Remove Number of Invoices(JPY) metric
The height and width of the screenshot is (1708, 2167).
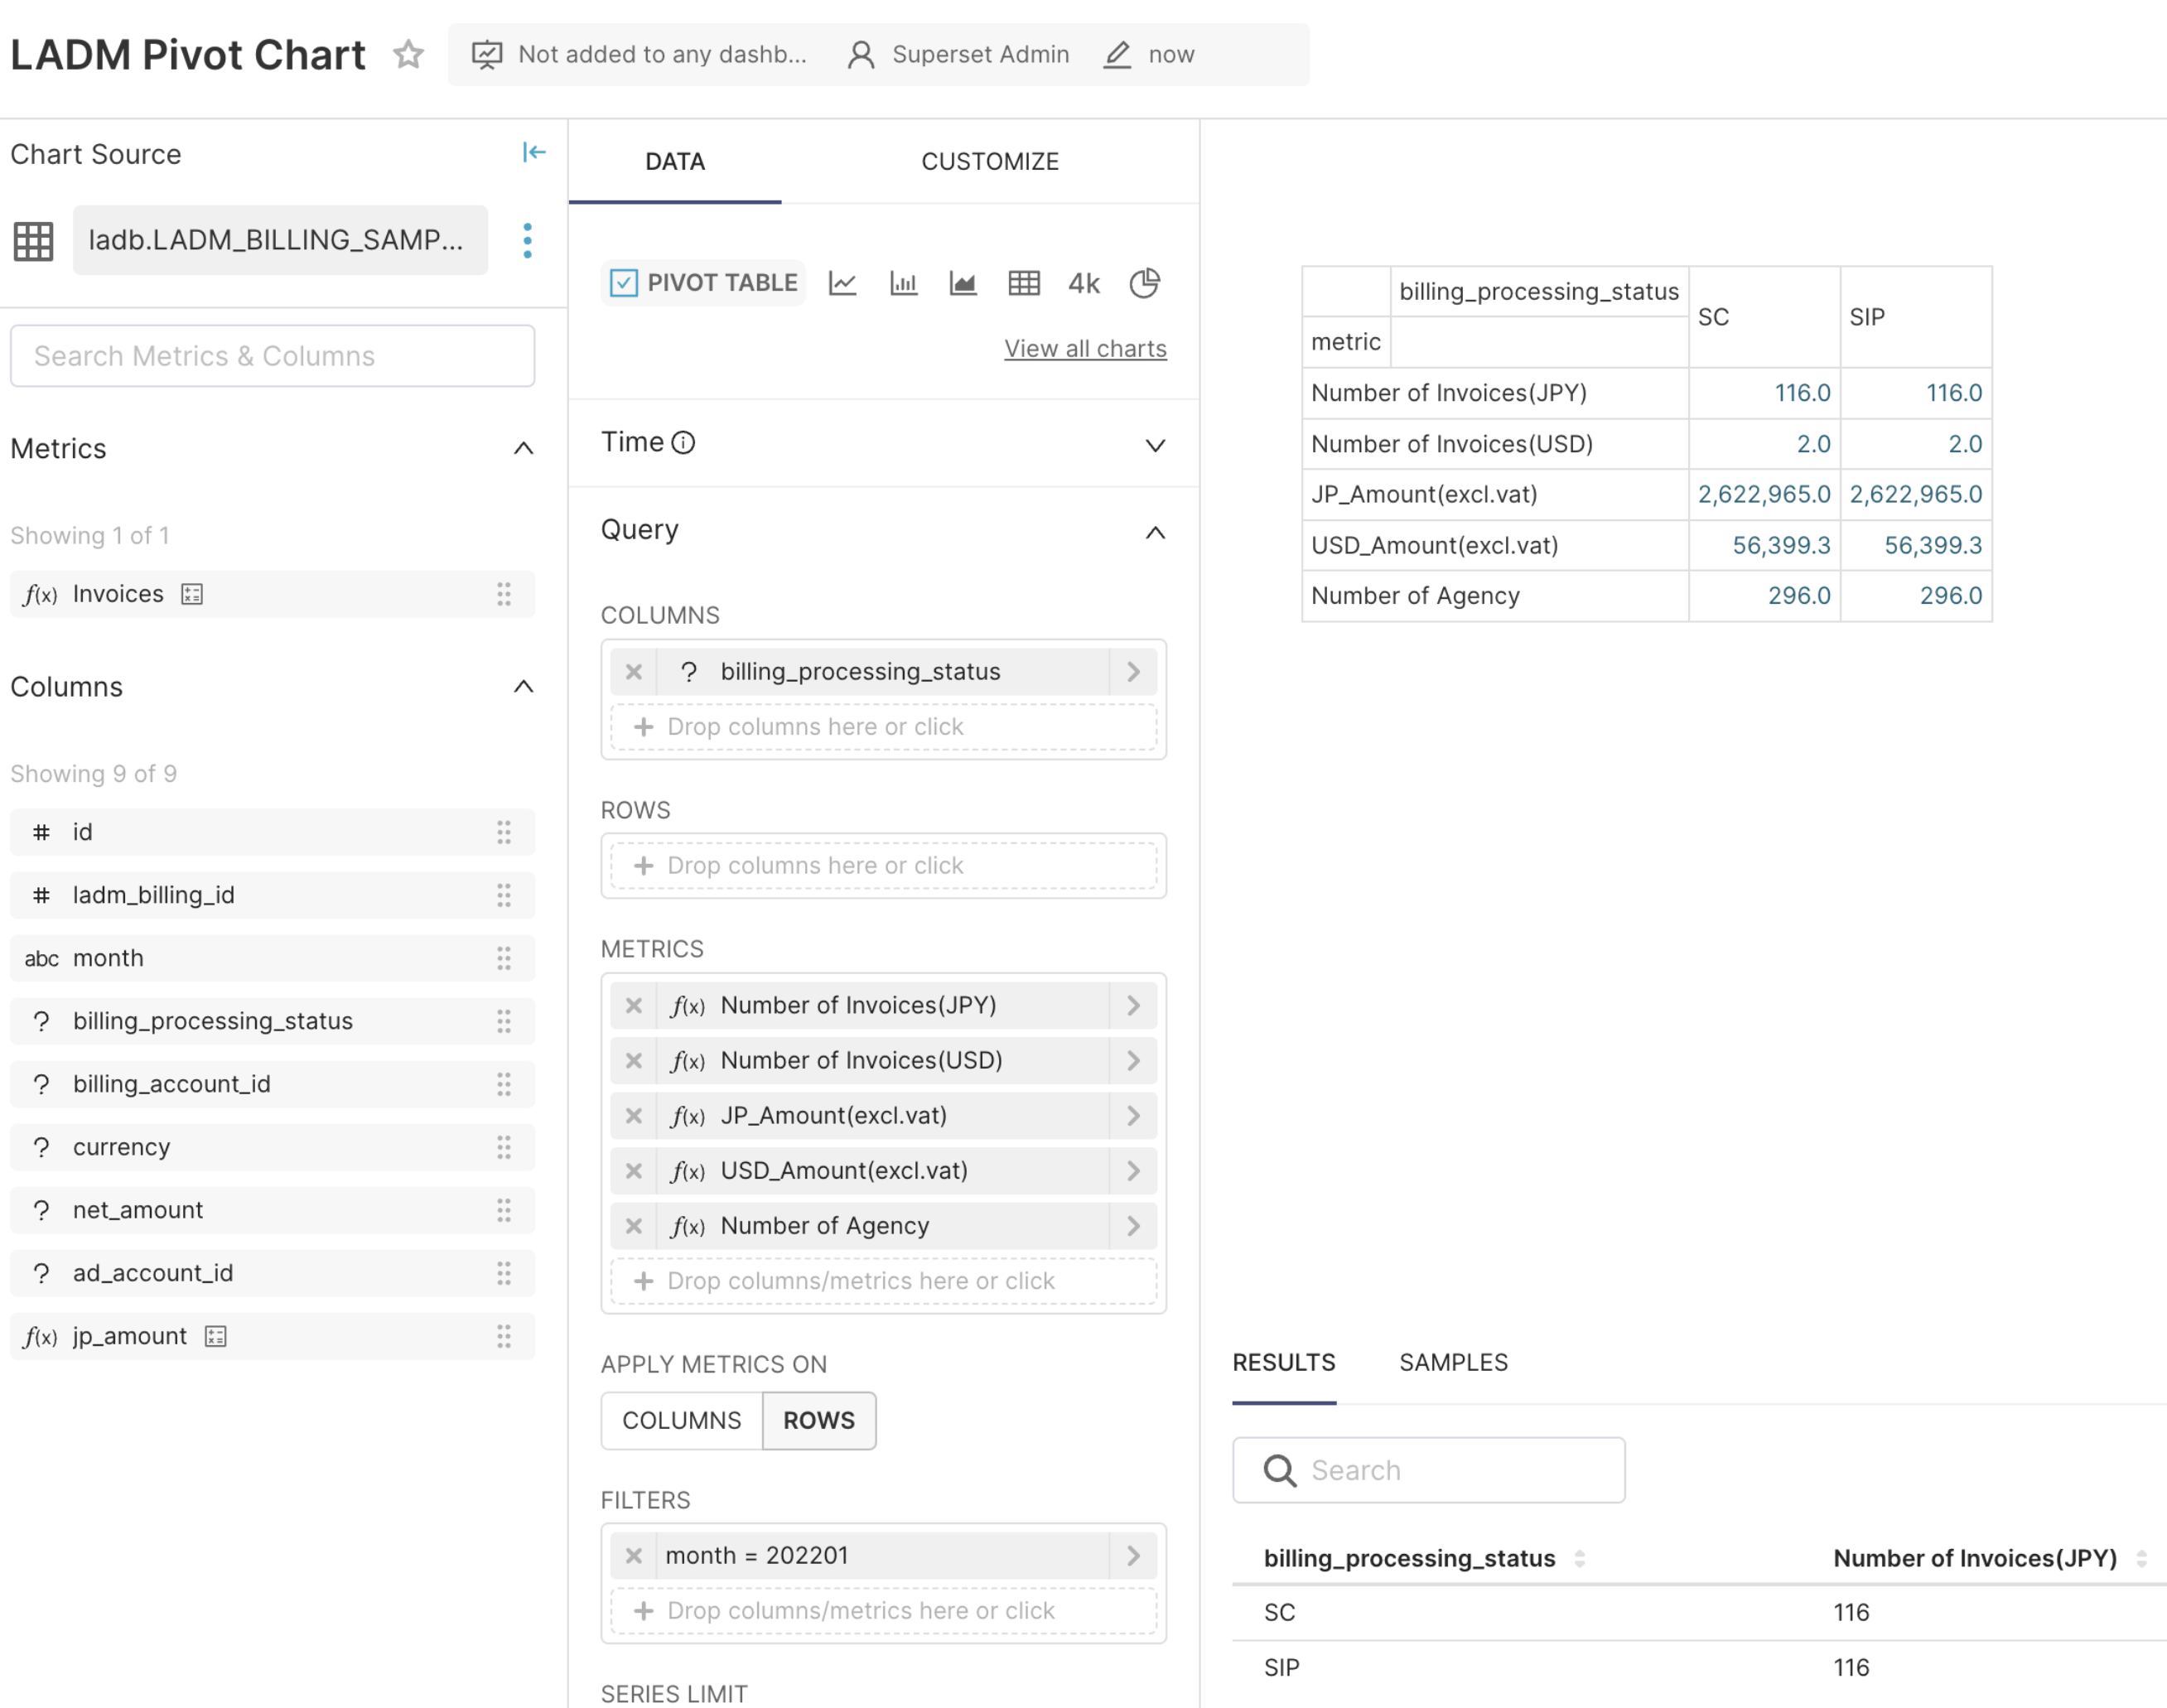634,1005
